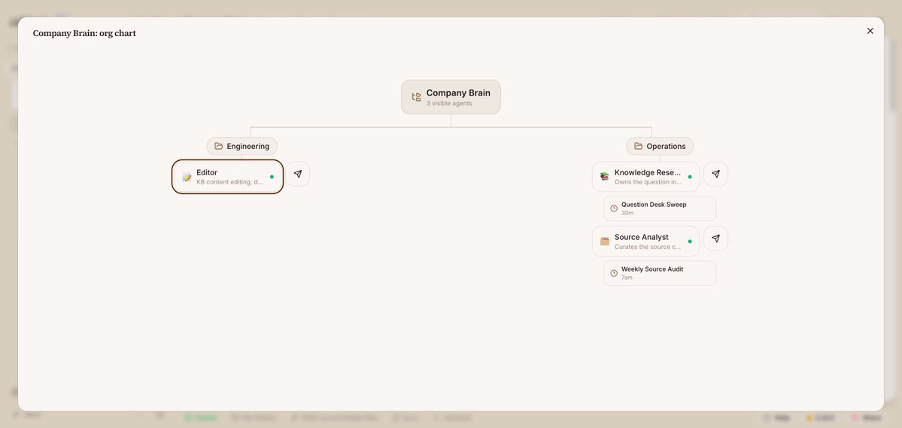Click the Company Brain hierarchy icon
902x428 pixels.
click(x=416, y=97)
